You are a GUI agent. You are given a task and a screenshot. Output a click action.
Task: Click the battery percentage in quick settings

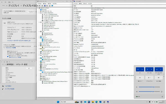click(138, 97)
